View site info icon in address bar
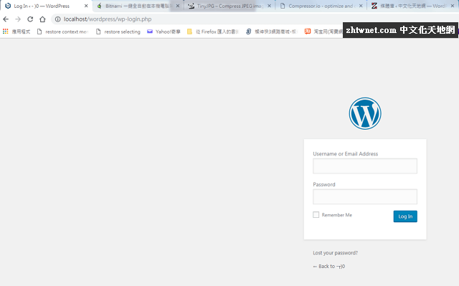This screenshot has height=286, width=459. point(57,19)
